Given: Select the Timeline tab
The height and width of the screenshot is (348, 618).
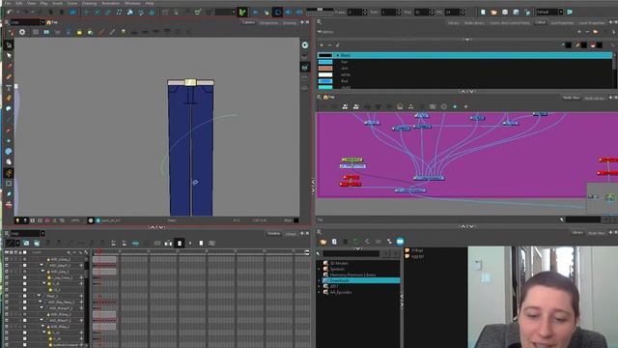Looking at the screenshot, I should pyautogui.click(x=273, y=234).
